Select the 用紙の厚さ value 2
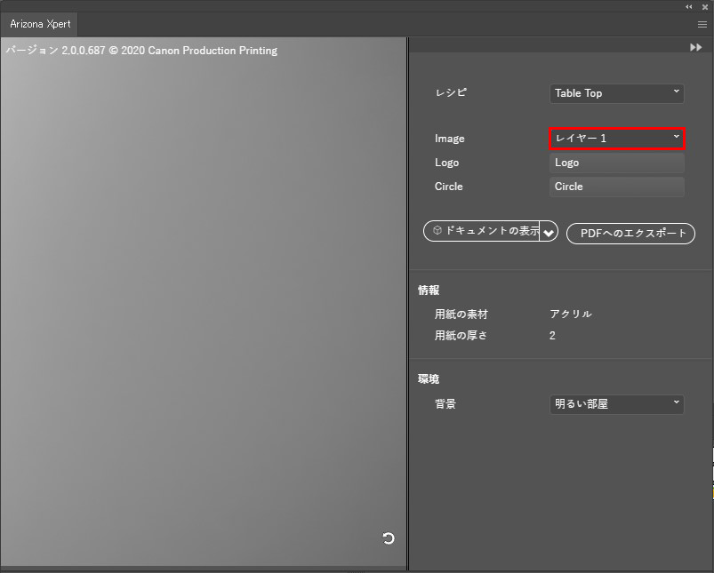This screenshot has height=573, width=714. pyautogui.click(x=552, y=336)
